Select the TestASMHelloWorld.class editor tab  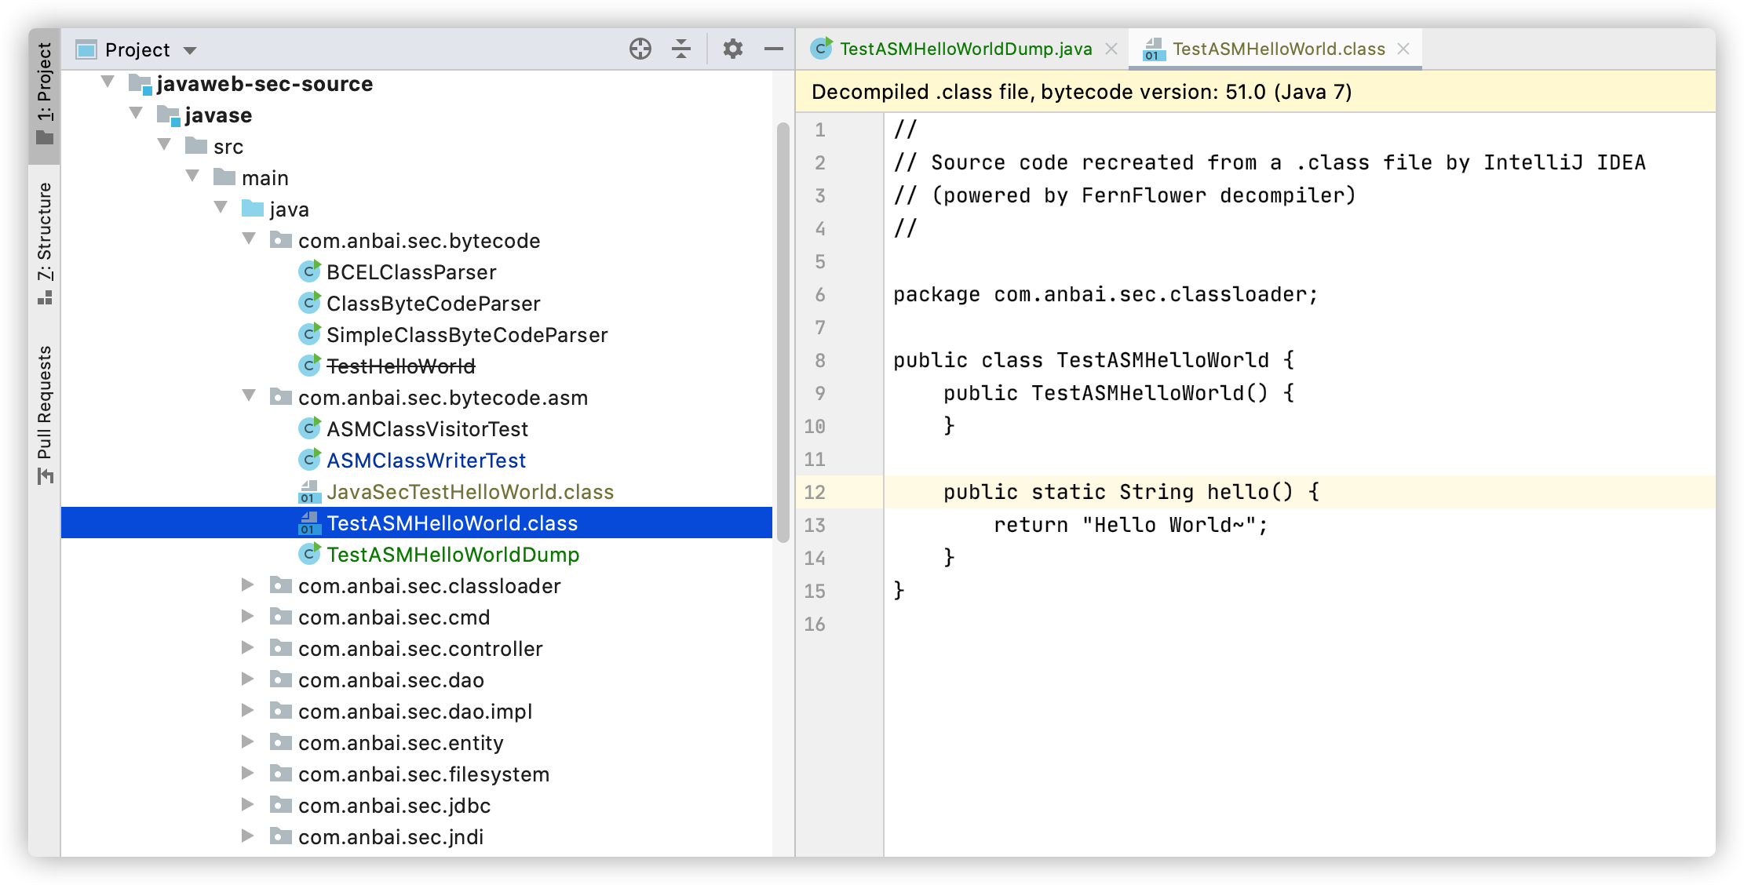[1278, 49]
